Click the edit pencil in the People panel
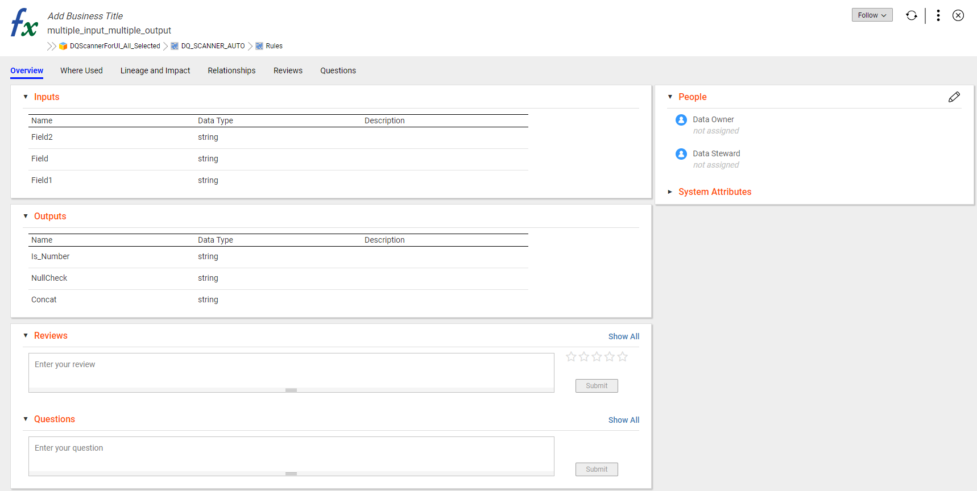 coord(954,97)
